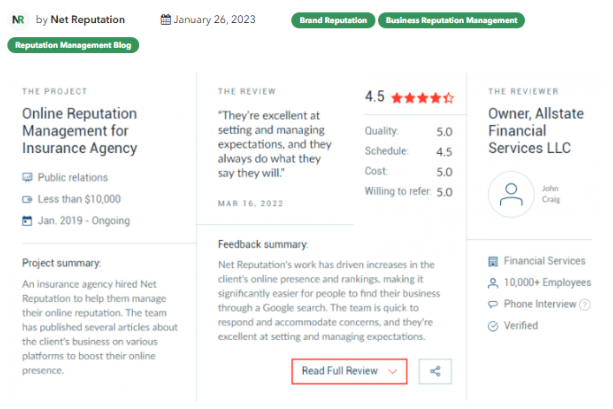Click the Phone Interview speech bubble icon

(492, 304)
